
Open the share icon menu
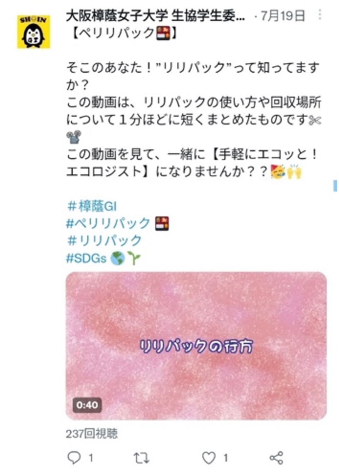coord(276,458)
